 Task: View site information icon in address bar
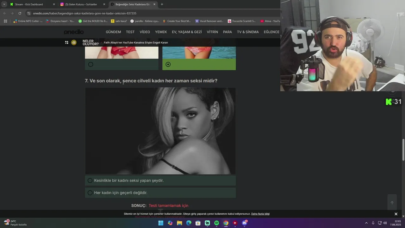[x=29, y=13]
